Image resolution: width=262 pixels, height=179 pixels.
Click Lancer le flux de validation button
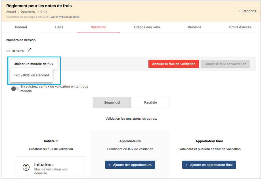[225, 64]
